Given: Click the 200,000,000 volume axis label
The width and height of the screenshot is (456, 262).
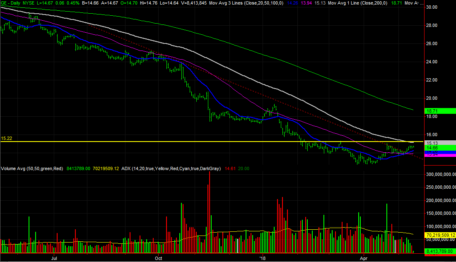Looking at the screenshot, I should pyautogui.click(x=441, y=200).
